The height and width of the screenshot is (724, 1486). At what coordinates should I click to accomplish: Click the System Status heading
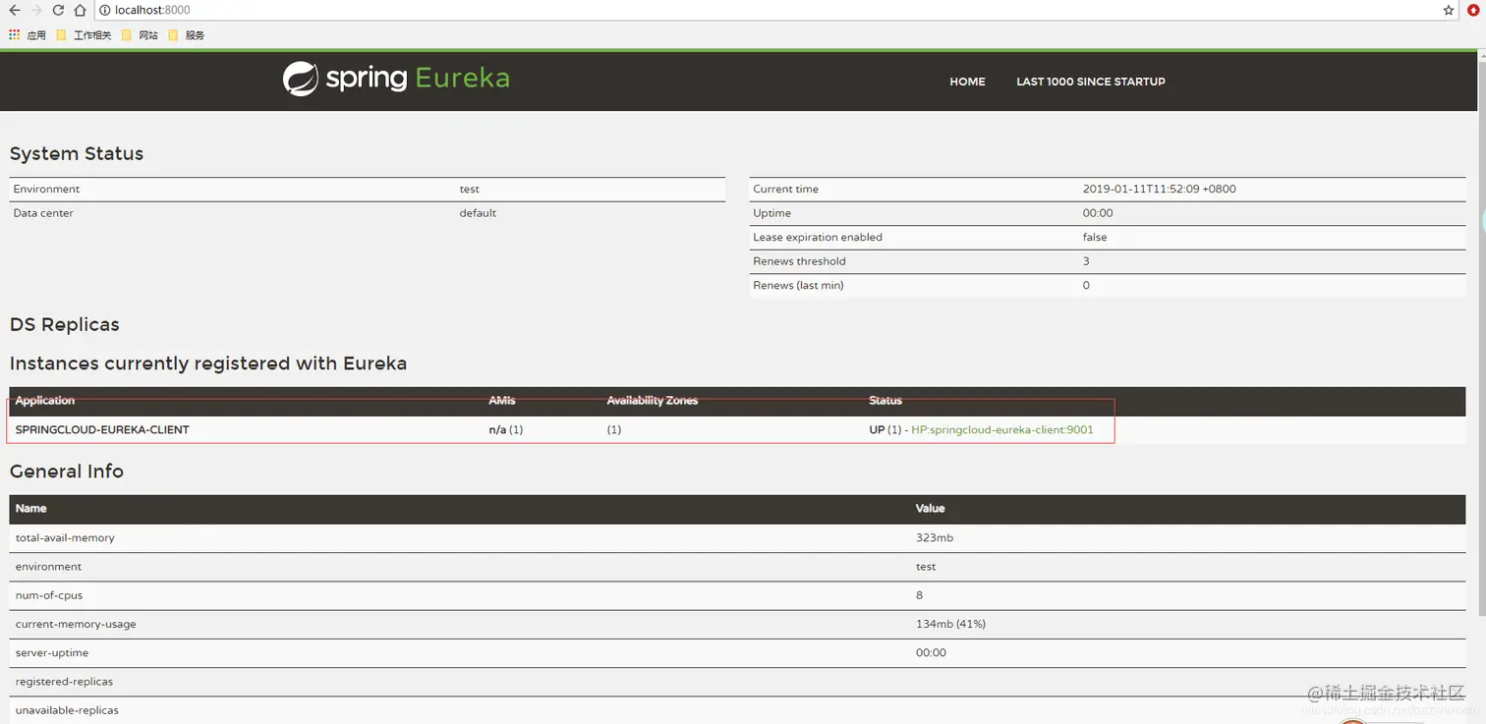click(77, 153)
